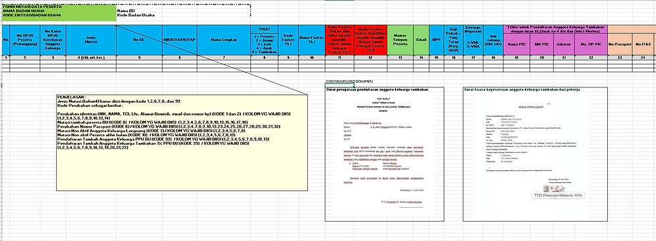Select 'No Kartu BPJS Kesehatan Anggota Keluarga' header
Image resolution: width=656 pixels, height=241 pixels.
53,39
